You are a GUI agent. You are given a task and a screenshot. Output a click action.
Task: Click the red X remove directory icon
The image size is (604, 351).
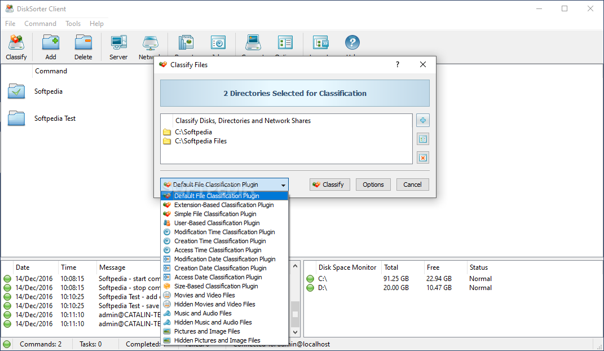tap(422, 157)
